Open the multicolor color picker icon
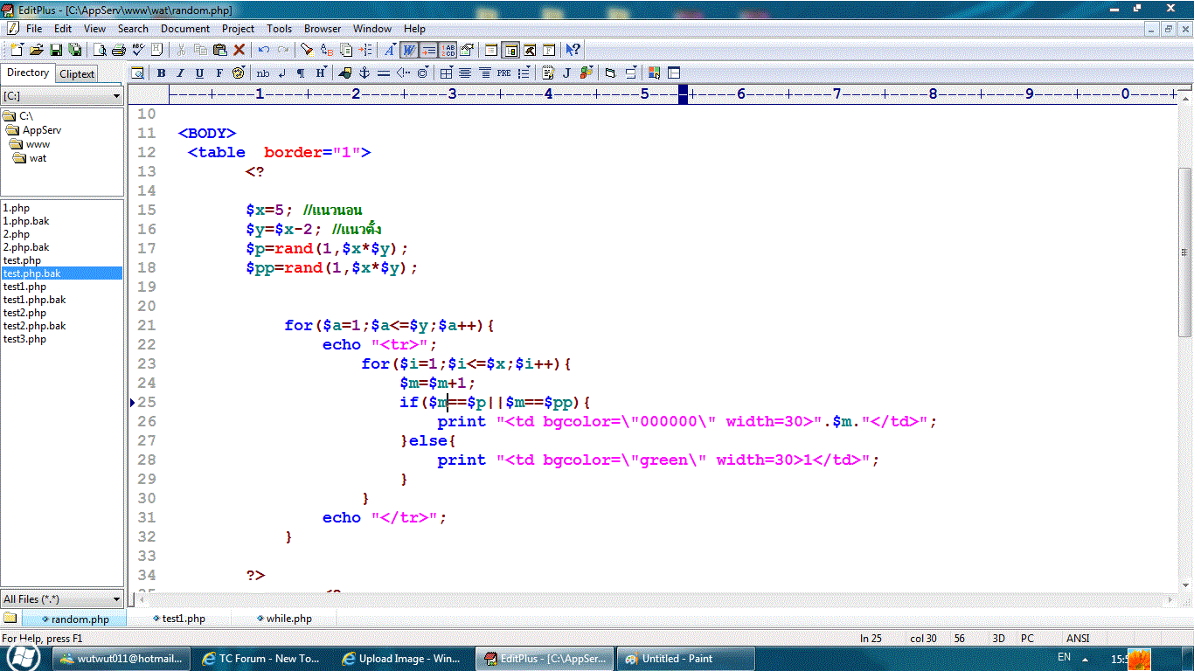 tap(654, 73)
